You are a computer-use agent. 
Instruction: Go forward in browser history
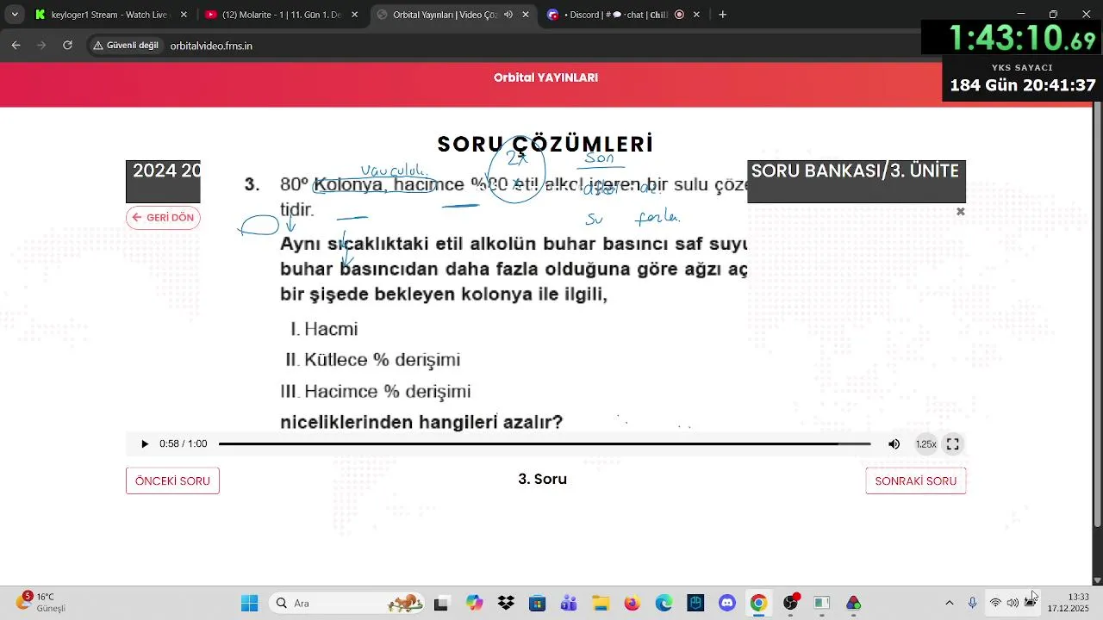(41, 46)
